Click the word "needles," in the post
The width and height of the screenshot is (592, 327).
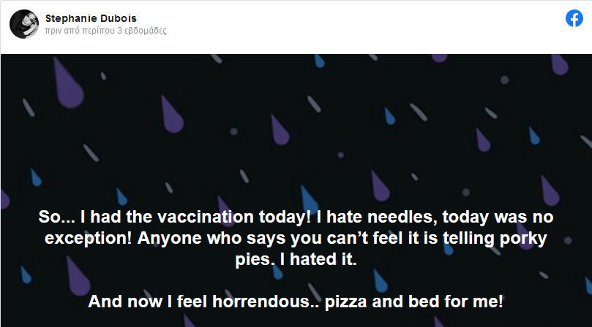(402, 218)
